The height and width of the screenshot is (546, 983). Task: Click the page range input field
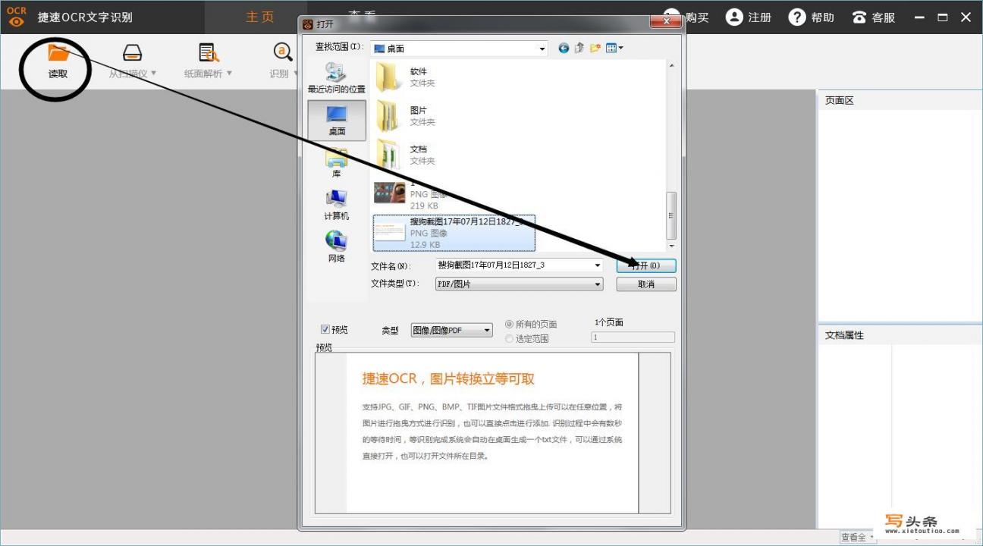point(633,337)
